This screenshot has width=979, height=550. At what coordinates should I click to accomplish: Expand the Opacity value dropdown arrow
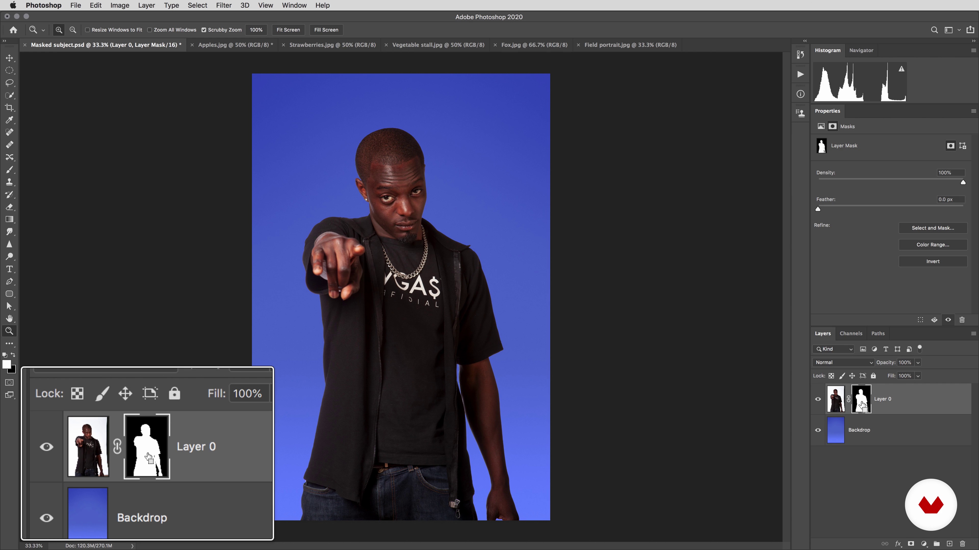click(x=918, y=362)
